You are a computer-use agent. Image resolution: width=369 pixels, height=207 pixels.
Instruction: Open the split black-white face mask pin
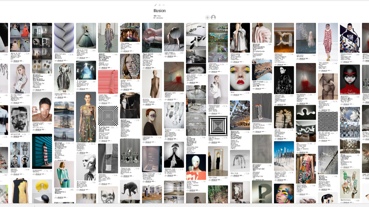[86, 167]
